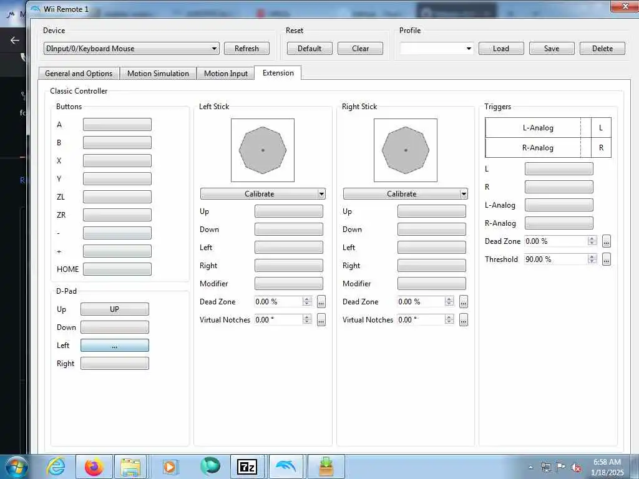Load the selected profile
Image resolution: width=639 pixels, height=479 pixels.
pyautogui.click(x=501, y=49)
